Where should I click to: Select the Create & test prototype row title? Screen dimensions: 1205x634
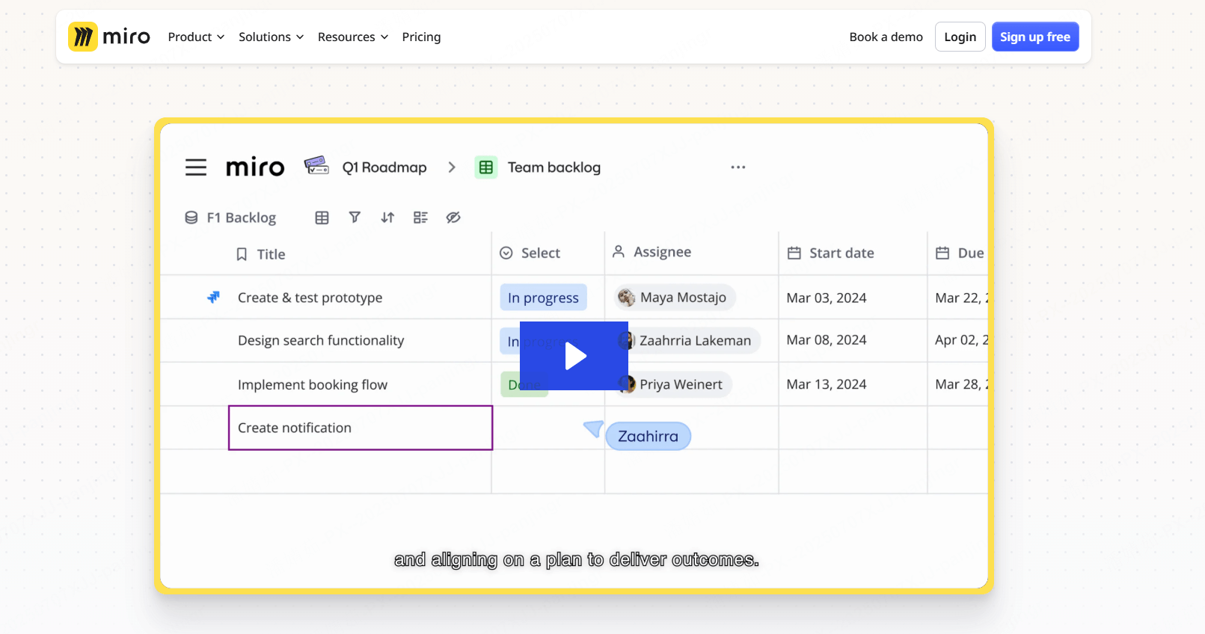pos(310,298)
